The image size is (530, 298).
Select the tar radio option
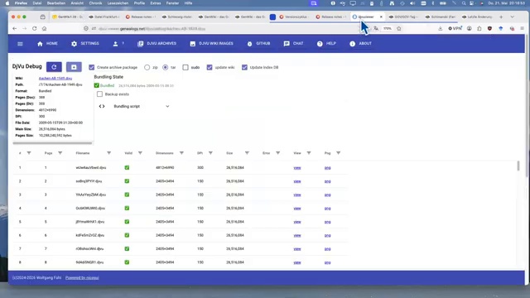pyautogui.click(x=166, y=67)
